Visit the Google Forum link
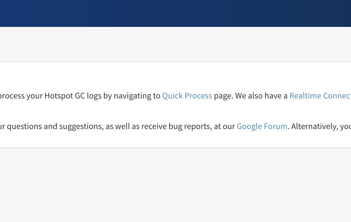351x222 pixels. pyautogui.click(x=262, y=126)
